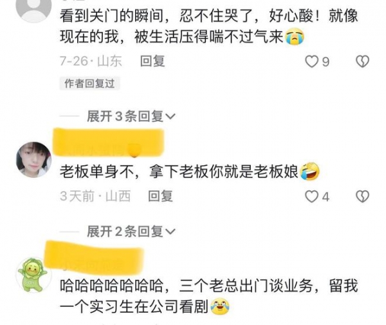Like the Shanxi comment with 4 likes
The width and height of the screenshot is (386, 325).
(x=311, y=197)
